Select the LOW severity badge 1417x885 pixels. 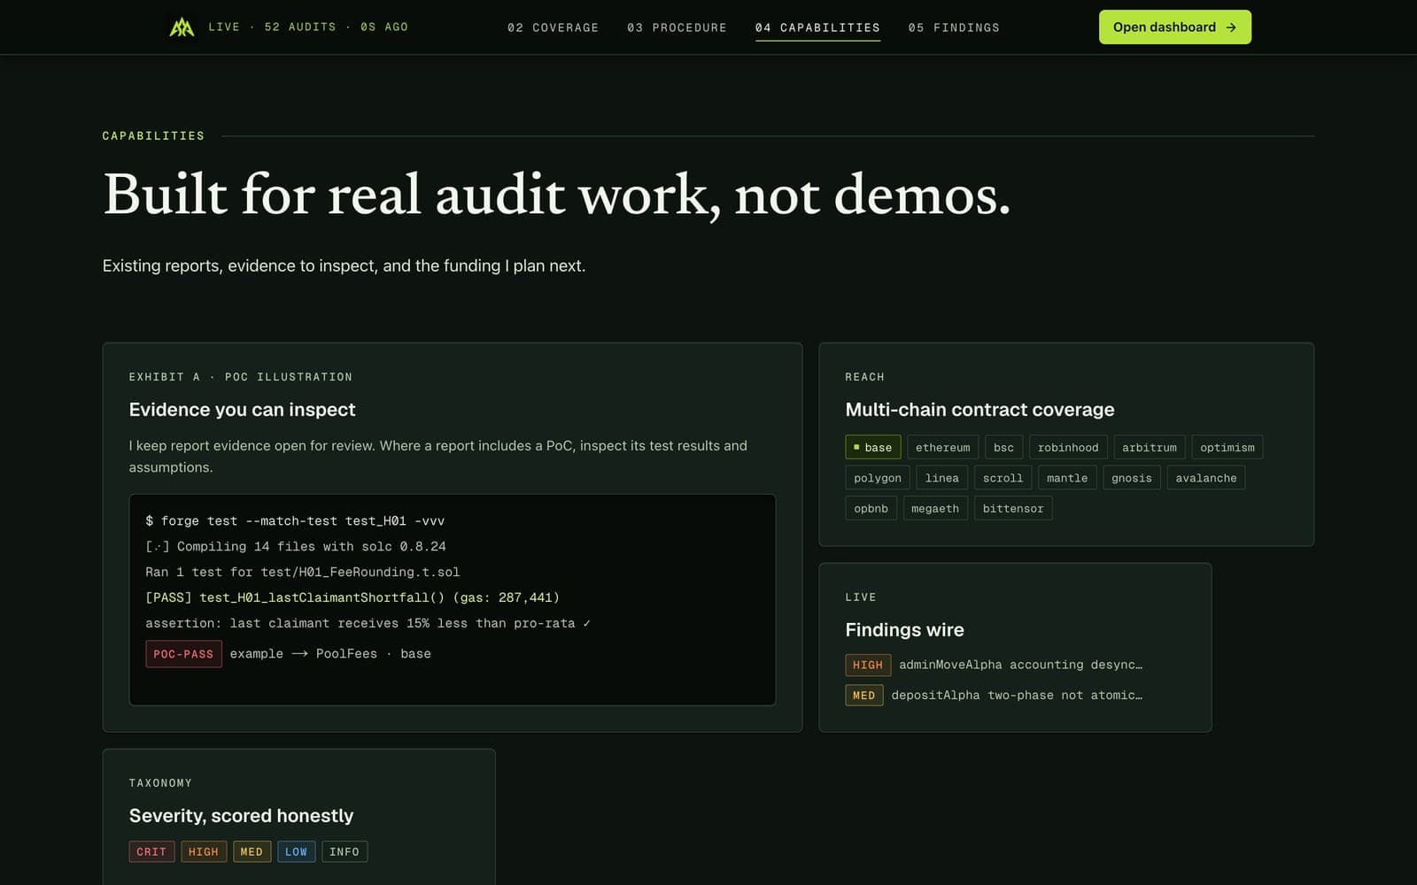[296, 851]
